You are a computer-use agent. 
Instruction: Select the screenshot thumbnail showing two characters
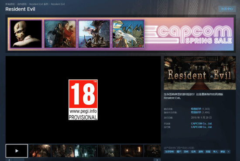click(x=63, y=151)
